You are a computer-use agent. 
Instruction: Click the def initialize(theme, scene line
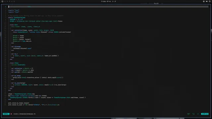click(x=32, y=30)
